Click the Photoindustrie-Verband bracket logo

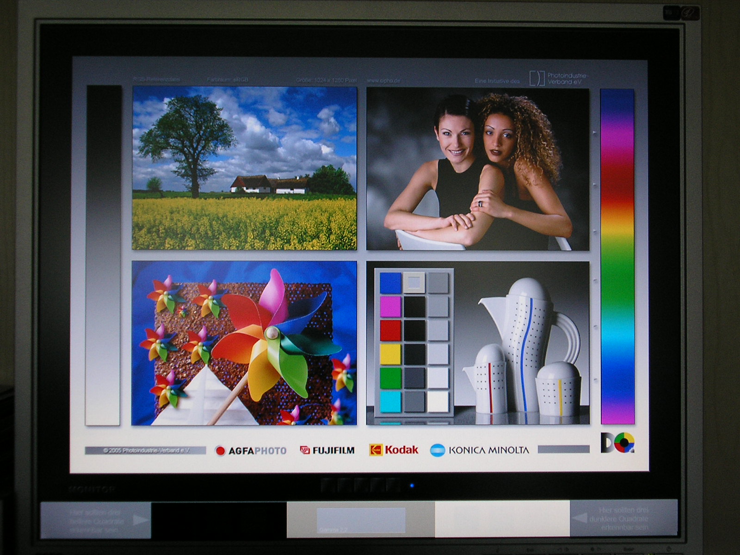click(537, 79)
